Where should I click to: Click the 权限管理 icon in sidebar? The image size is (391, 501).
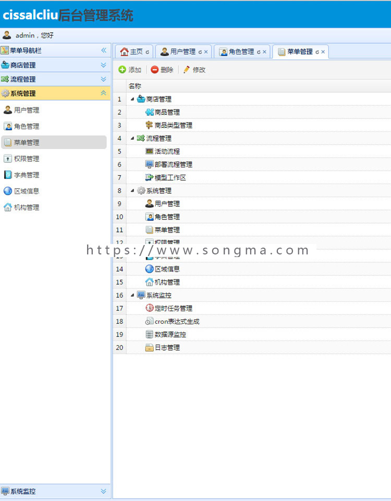pyautogui.click(x=8, y=159)
